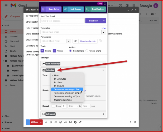The height and width of the screenshot is (132, 163).
Task: Insert link icon in compose toolbar
Action: 56,122
